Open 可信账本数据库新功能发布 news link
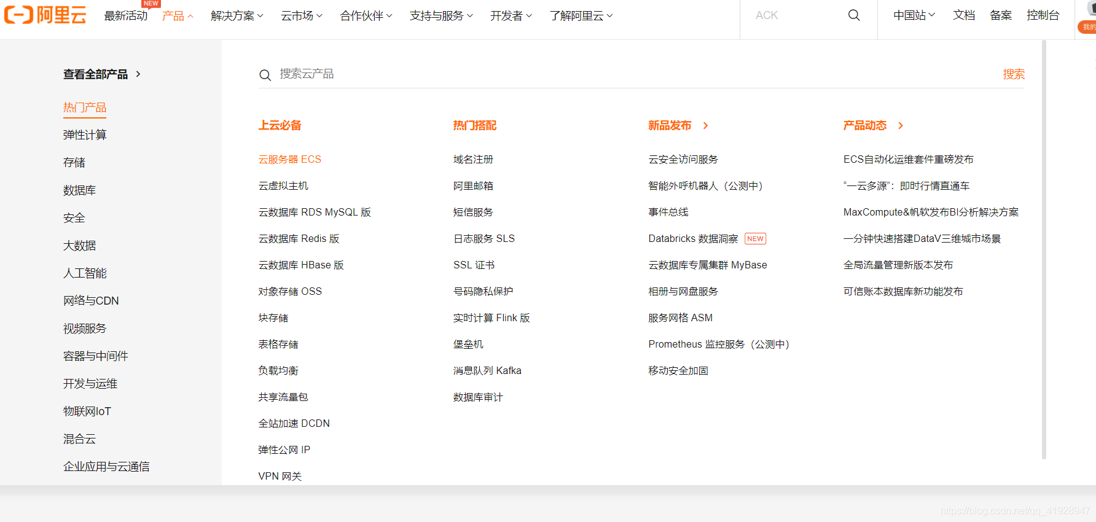The image size is (1096, 522). click(x=903, y=292)
